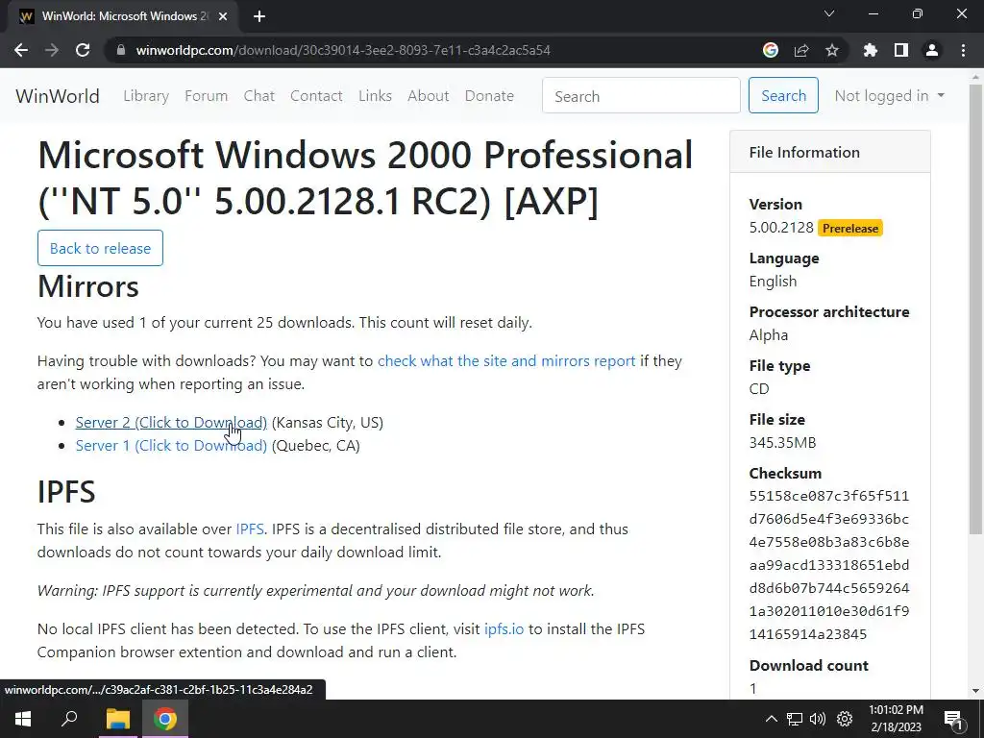
Task: Toggle the browser side panel icon
Action: click(901, 50)
